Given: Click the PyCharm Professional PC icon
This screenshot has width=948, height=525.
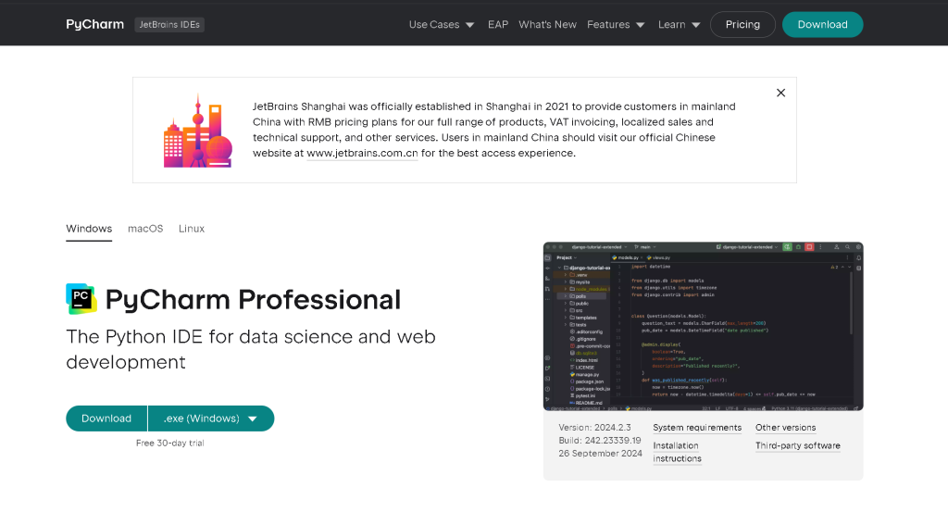Looking at the screenshot, I should coord(81,298).
